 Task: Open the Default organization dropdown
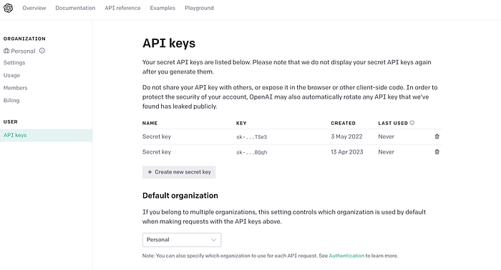tap(182, 240)
